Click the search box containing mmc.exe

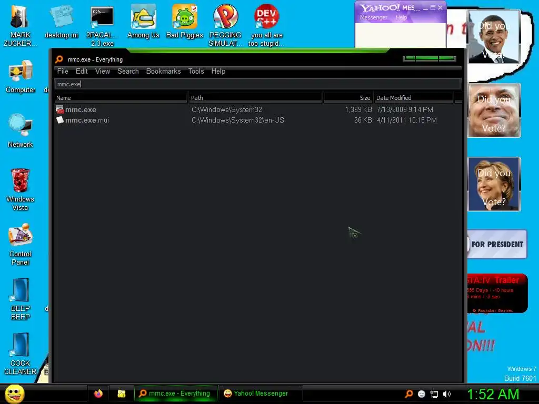(257, 84)
